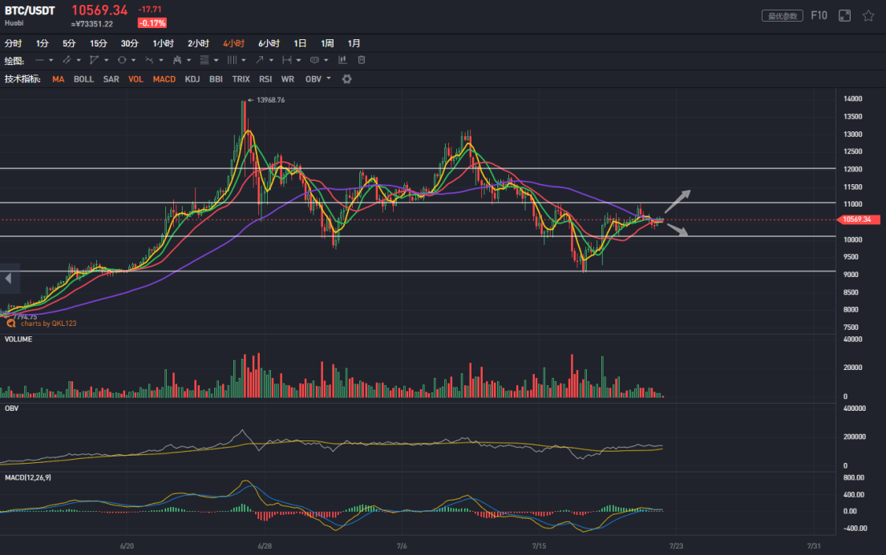Expand the vertical lines dropdown arrow

click(x=244, y=60)
